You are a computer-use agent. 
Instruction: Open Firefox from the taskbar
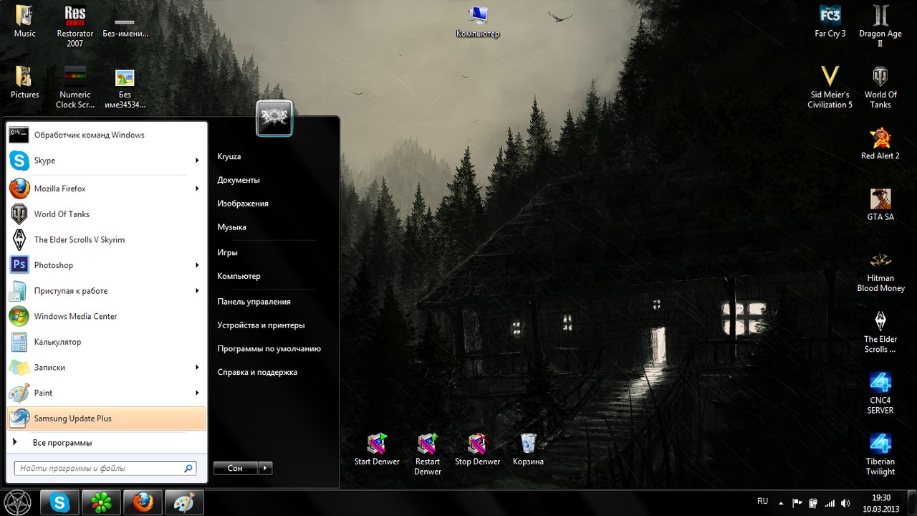(x=143, y=503)
